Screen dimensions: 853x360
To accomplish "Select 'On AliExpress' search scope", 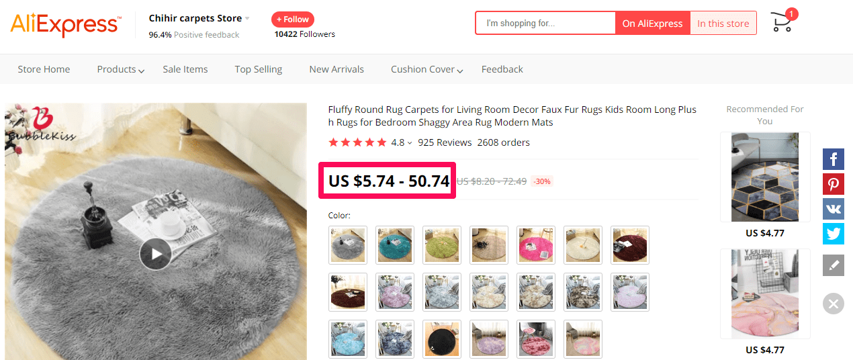I will [652, 24].
